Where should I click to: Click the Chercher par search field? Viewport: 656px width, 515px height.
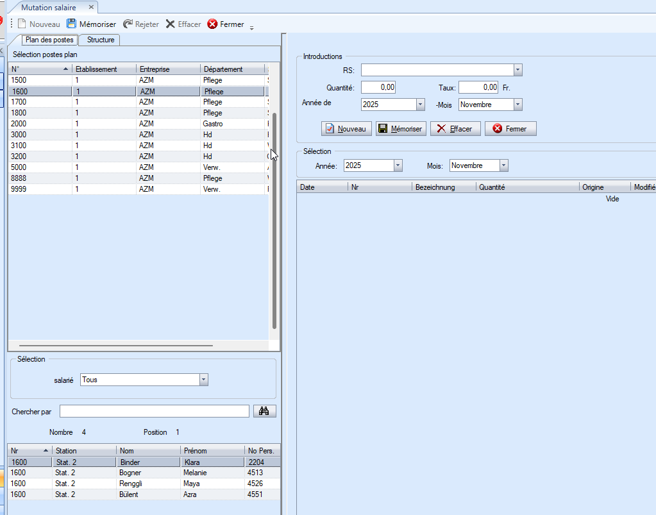point(154,411)
